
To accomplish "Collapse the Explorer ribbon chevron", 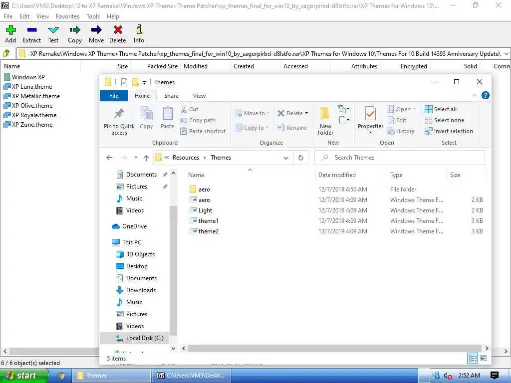I will (x=475, y=95).
